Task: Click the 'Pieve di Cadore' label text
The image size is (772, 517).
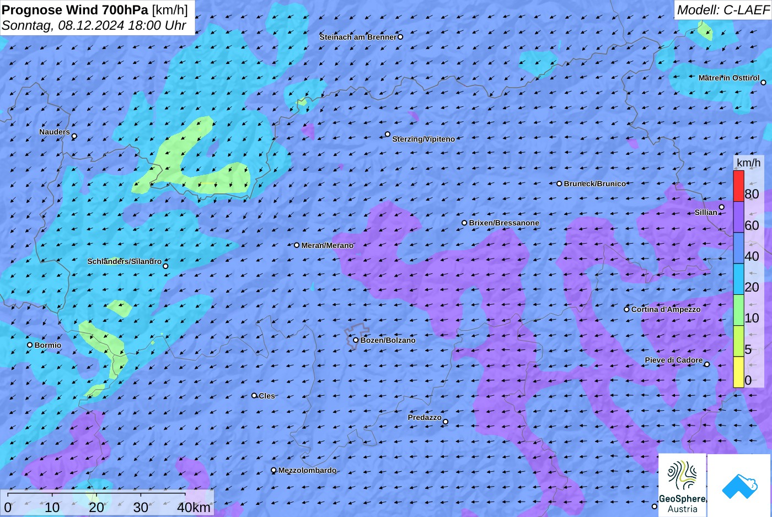Action: click(674, 360)
